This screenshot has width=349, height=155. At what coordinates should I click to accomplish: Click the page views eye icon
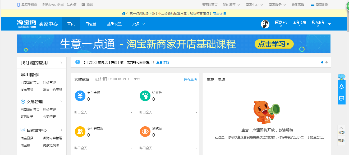click(145, 132)
